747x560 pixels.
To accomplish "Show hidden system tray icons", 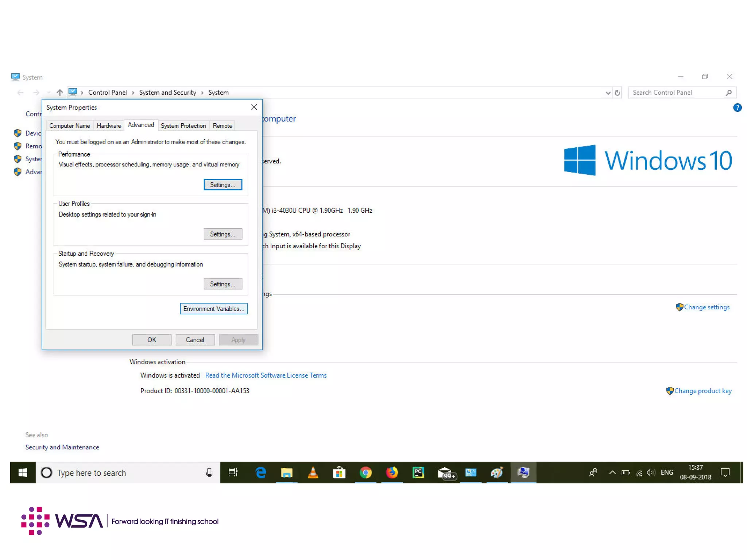I will 612,472.
